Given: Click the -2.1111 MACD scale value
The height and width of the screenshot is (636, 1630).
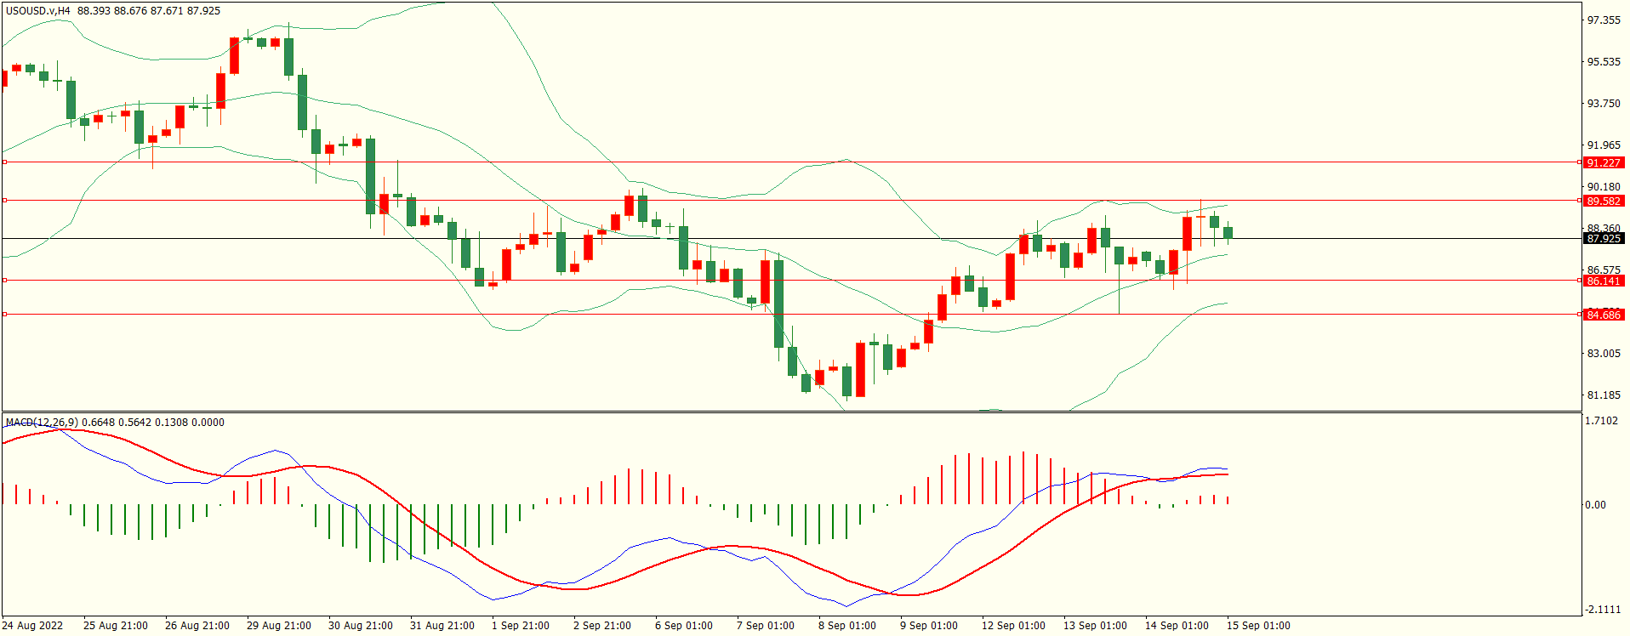Looking at the screenshot, I should point(1602,610).
